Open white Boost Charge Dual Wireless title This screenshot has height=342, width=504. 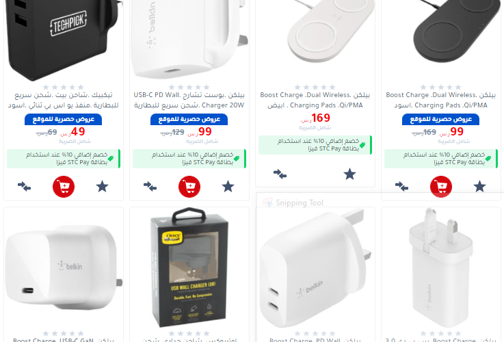point(315,100)
